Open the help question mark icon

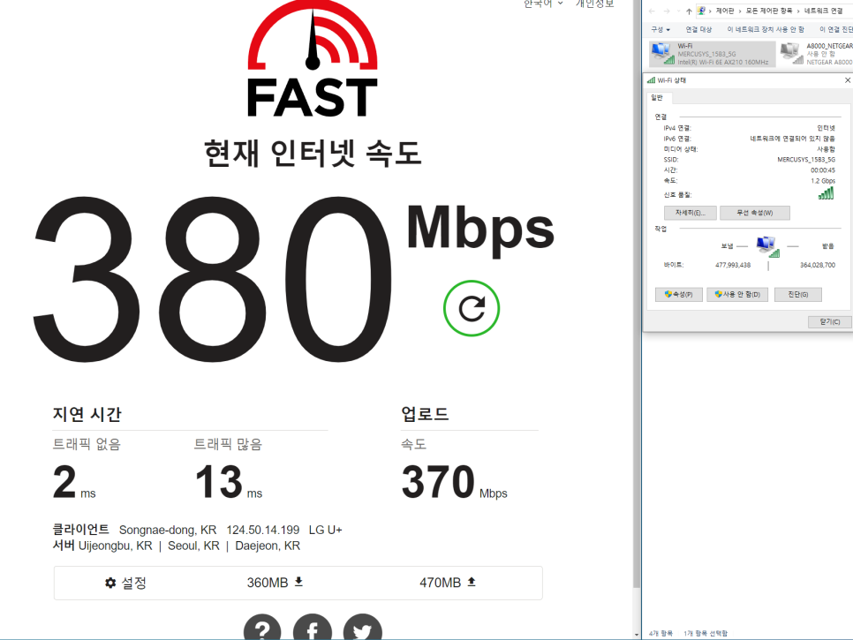[262, 629]
